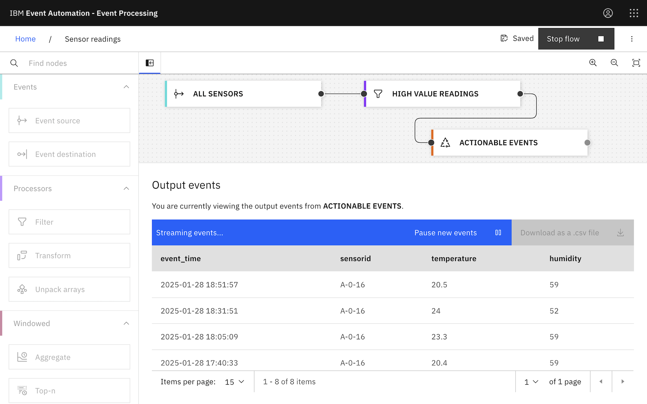Open the Items per page dropdown
The image size is (647, 404).
(234, 382)
